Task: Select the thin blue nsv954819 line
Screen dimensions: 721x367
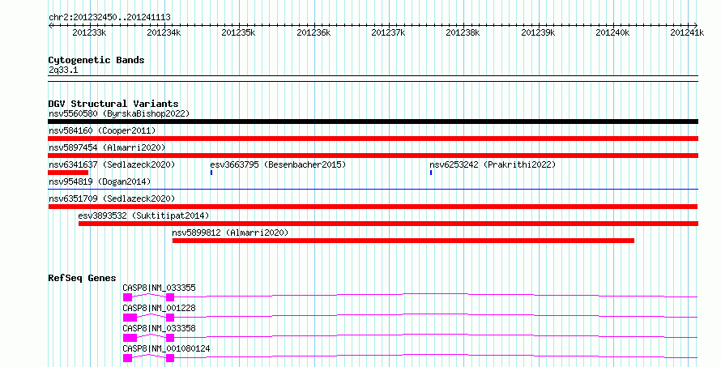Action: point(373,189)
